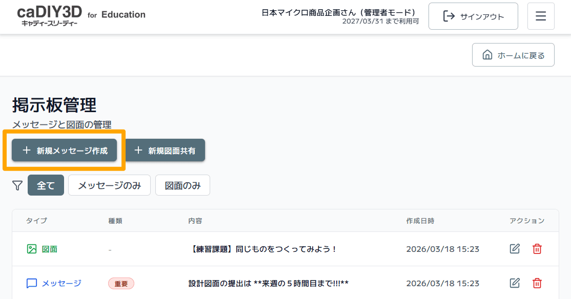Click the filter funnel icon

click(x=17, y=185)
